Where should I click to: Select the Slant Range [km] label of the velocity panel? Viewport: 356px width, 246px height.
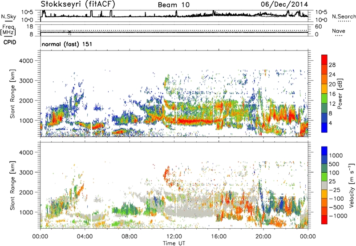pyautogui.click(x=13, y=186)
